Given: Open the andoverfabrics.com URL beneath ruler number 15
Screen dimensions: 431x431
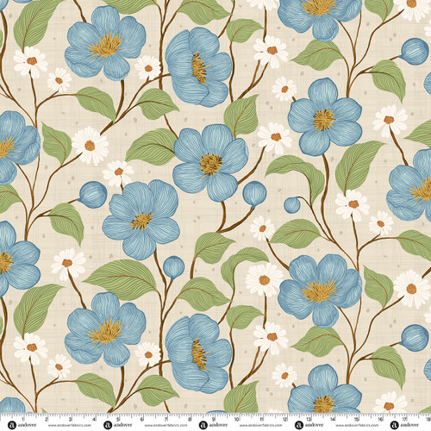Looking at the screenshot, I should 357,425.
